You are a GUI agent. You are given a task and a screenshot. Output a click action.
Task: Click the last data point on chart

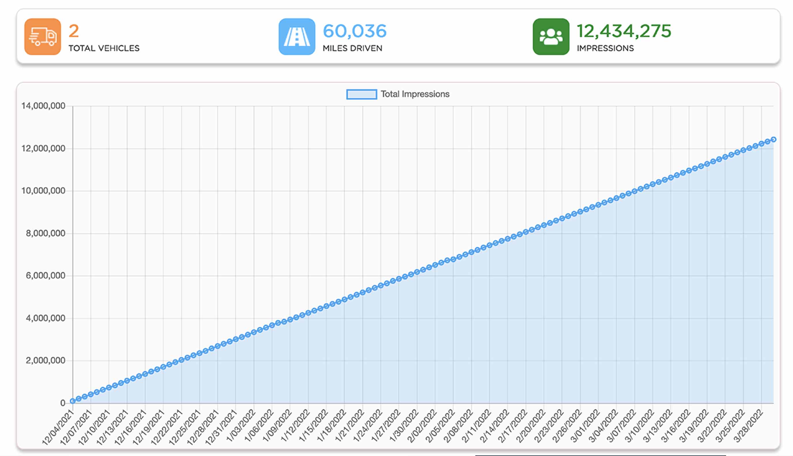[773, 140]
